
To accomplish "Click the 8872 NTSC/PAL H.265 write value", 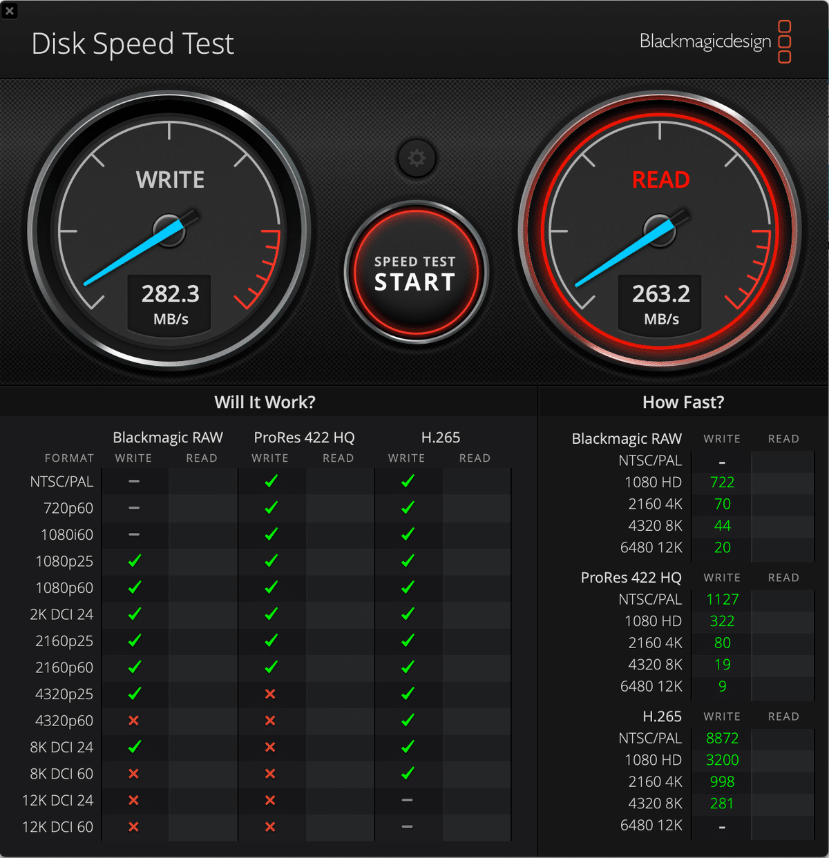I will click(722, 738).
